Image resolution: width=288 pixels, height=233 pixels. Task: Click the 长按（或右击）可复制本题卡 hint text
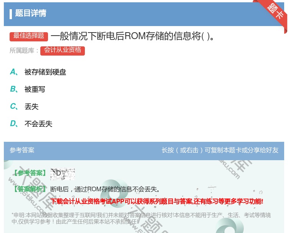(x=220, y=150)
